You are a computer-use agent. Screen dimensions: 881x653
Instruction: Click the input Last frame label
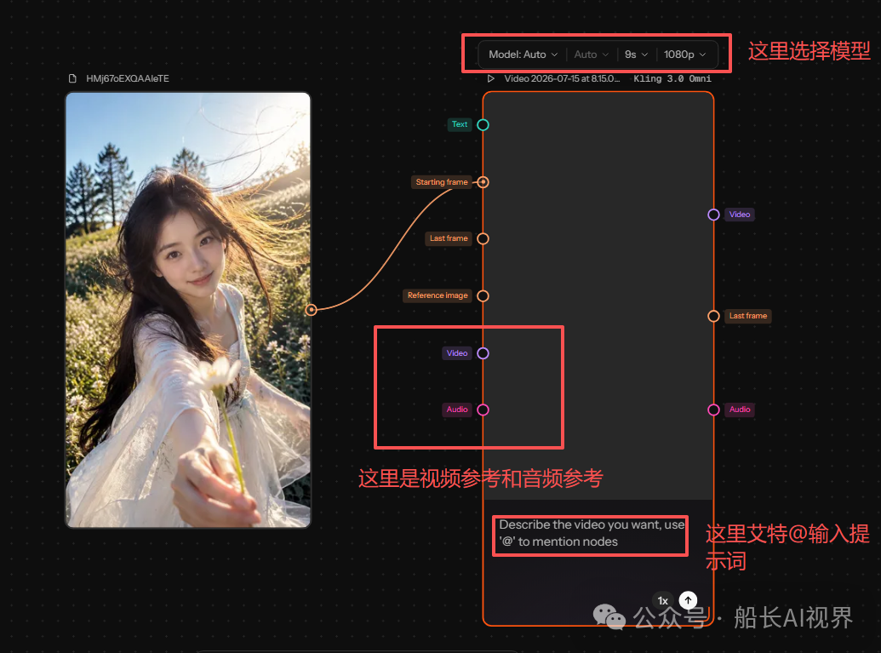coord(449,238)
